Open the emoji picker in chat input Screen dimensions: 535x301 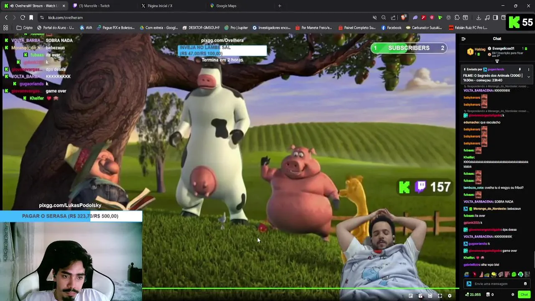[x=525, y=284]
